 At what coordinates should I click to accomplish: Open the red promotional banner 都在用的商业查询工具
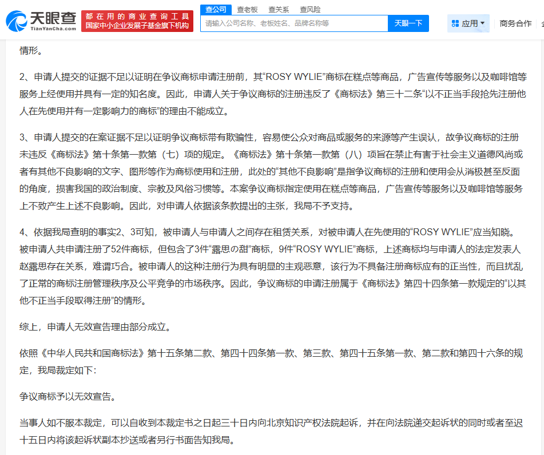(137, 21)
